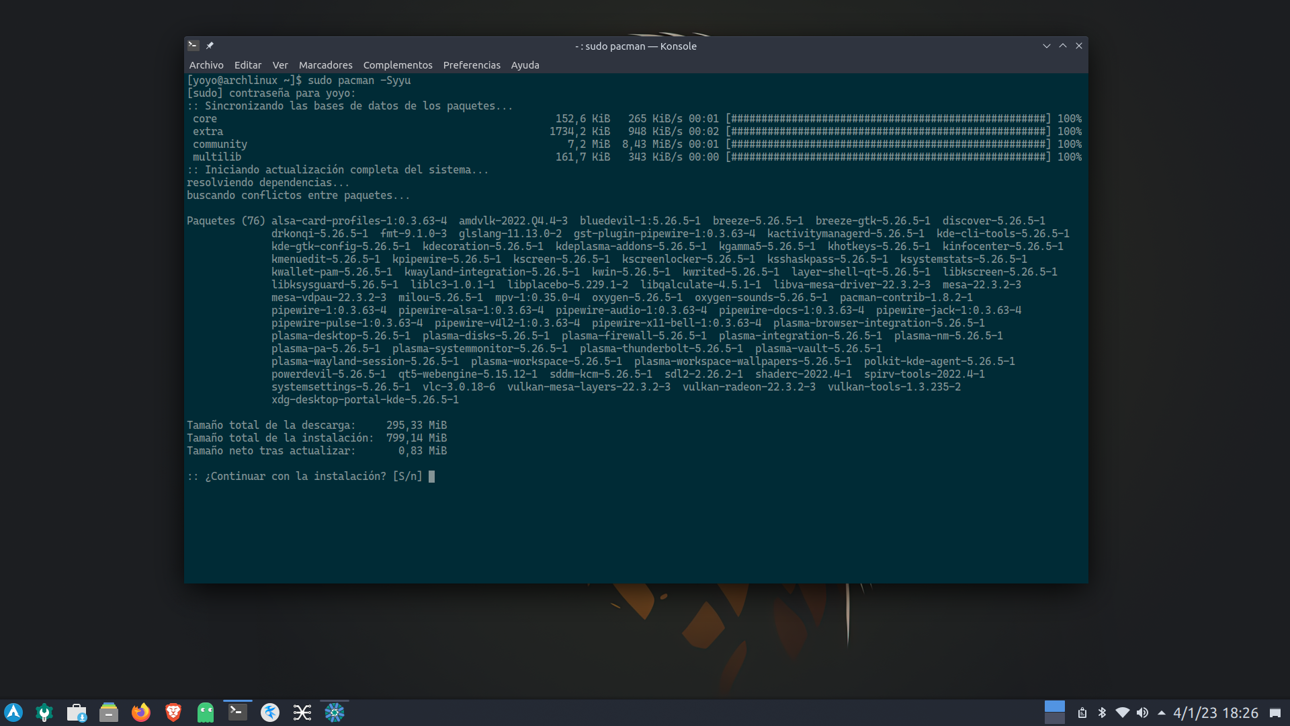The image size is (1290, 726).
Task: Open the file manager drawer icon
Action: coord(109,713)
